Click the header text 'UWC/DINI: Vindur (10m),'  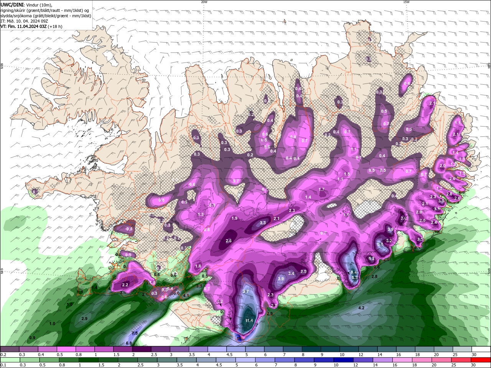pos(26,5)
